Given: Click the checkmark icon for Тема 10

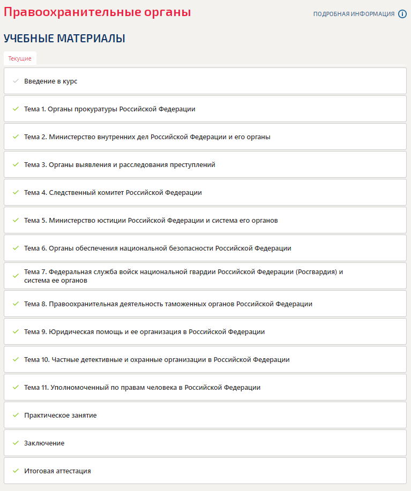Looking at the screenshot, I should (16, 359).
